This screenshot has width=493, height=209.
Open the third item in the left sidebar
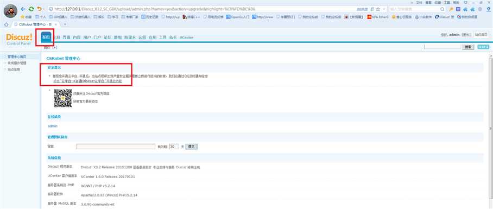tap(14, 69)
